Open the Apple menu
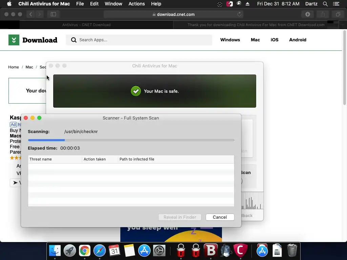The width and height of the screenshot is (347, 260). point(9,4)
